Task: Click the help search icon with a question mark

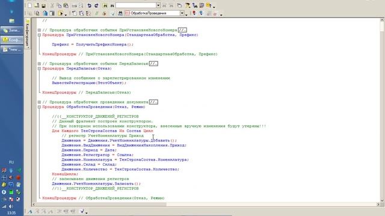Action: coord(195,5)
